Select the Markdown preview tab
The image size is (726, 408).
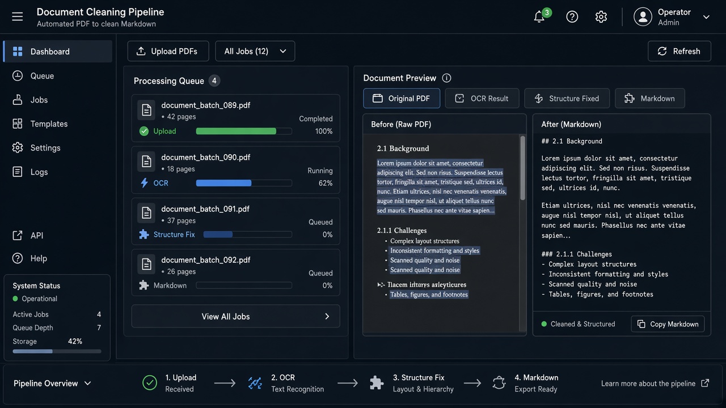(x=650, y=99)
